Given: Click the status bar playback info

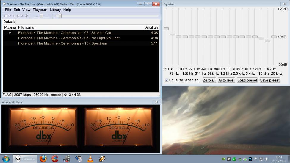Looking at the screenshot, I should click(x=41, y=95).
